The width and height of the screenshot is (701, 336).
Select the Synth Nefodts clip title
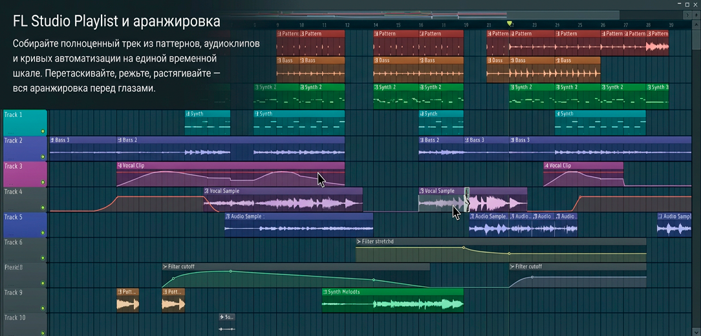click(344, 292)
